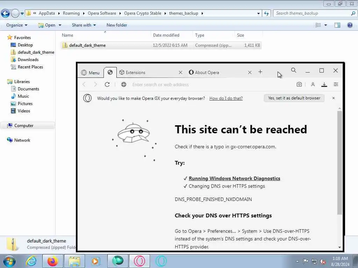Launch Firefox from the taskbar

pyautogui.click(x=52, y=261)
